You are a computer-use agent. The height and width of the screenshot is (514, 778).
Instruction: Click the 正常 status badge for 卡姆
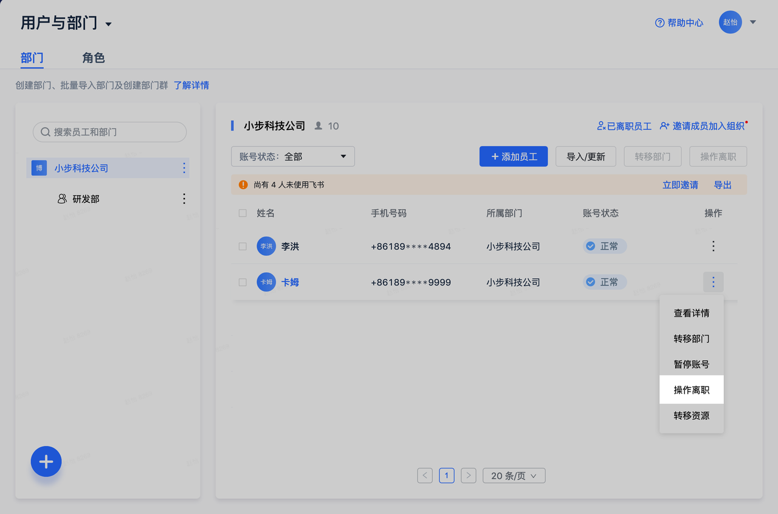605,282
